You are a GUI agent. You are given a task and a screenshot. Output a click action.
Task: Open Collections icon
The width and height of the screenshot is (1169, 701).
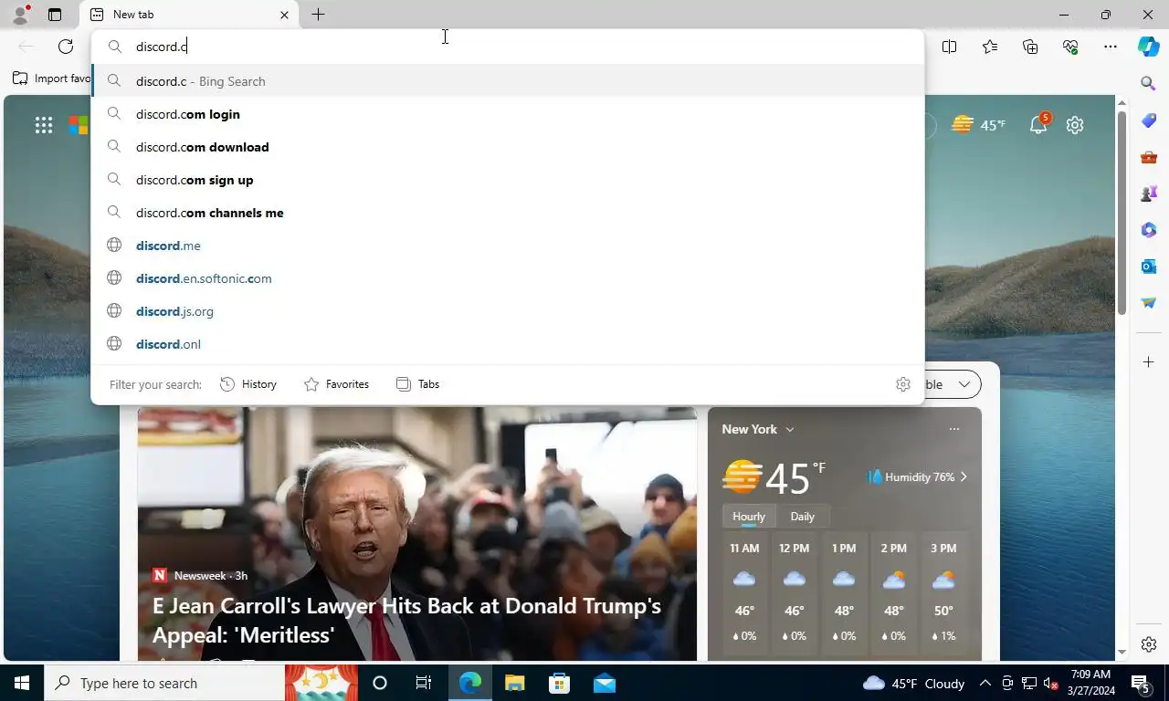click(x=1030, y=47)
